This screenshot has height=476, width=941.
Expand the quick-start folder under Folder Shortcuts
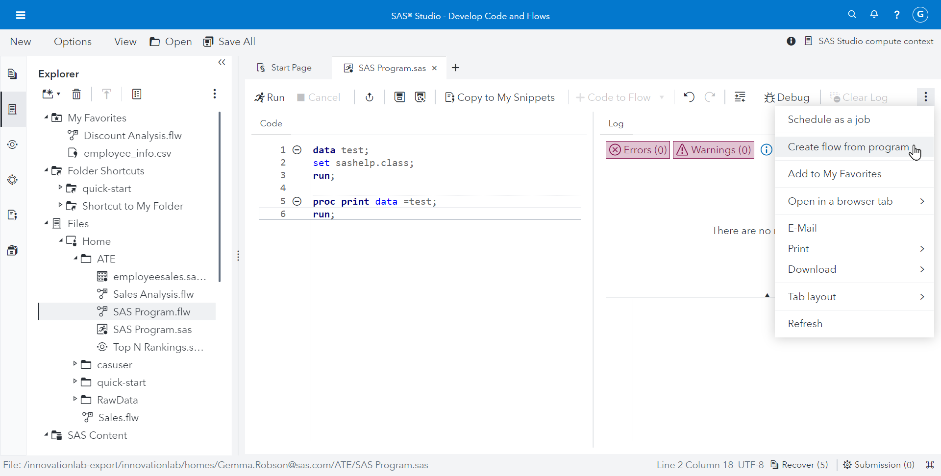point(60,188)
